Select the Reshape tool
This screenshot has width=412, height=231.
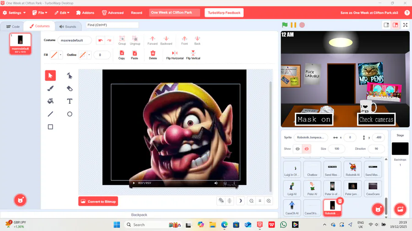tap(70, 75)
